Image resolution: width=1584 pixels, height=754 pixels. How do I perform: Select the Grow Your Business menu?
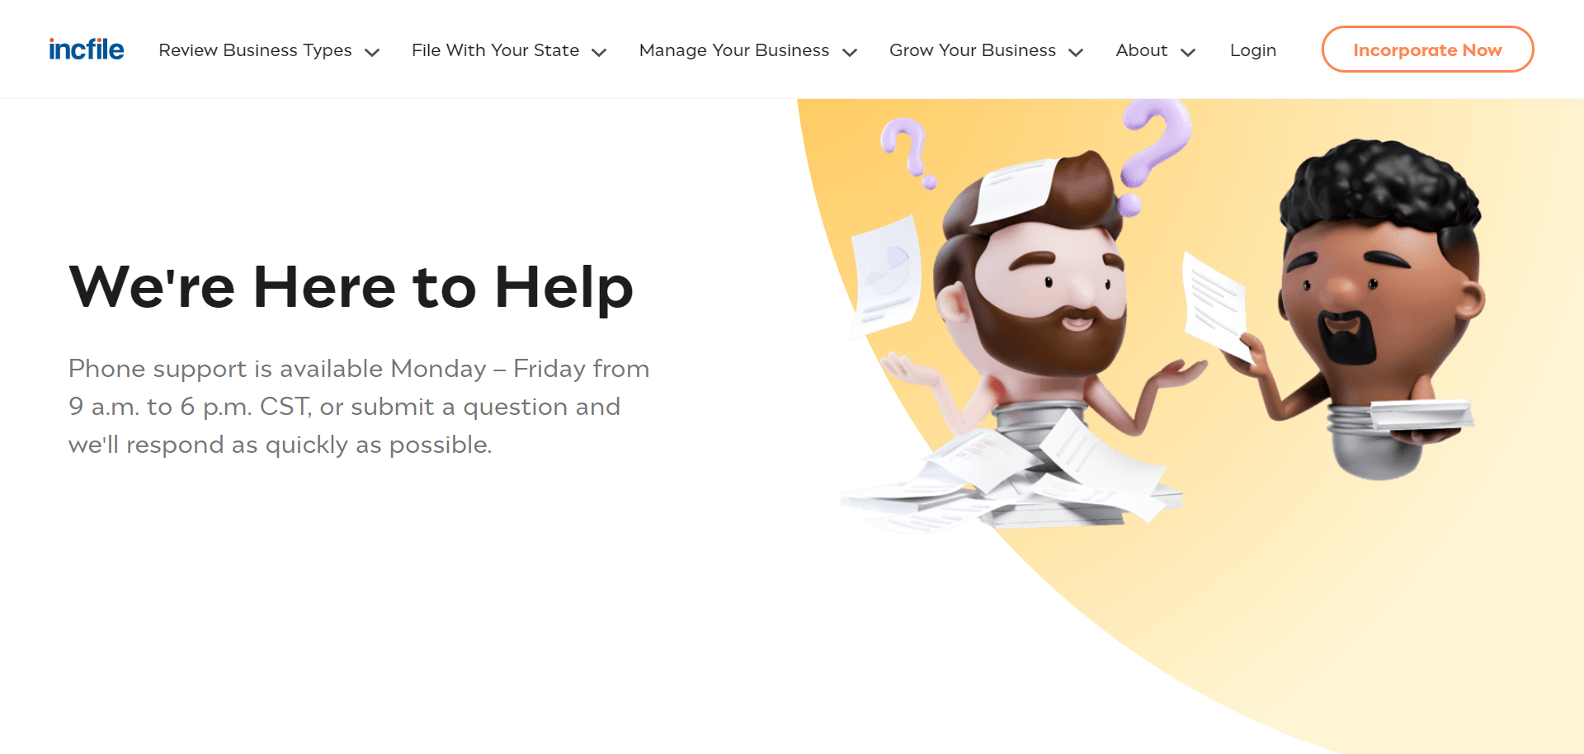973,50
